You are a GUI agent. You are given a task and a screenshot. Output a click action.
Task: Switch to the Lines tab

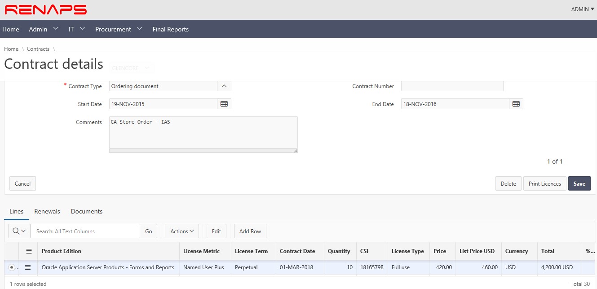coord(17,211)
